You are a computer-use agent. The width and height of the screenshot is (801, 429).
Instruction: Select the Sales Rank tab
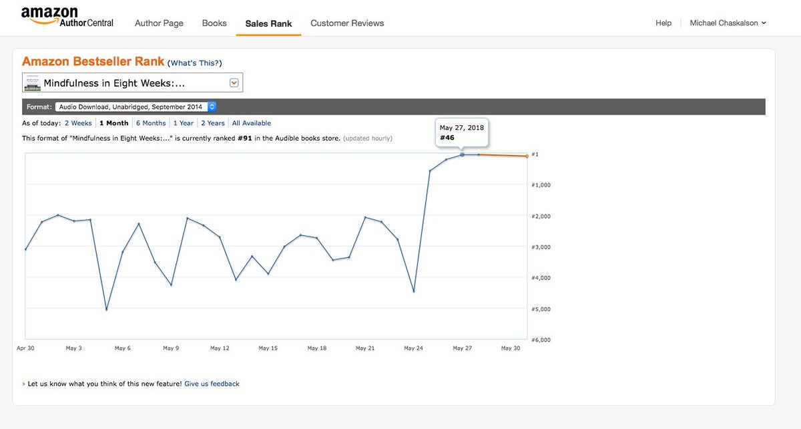coord(268,23)
